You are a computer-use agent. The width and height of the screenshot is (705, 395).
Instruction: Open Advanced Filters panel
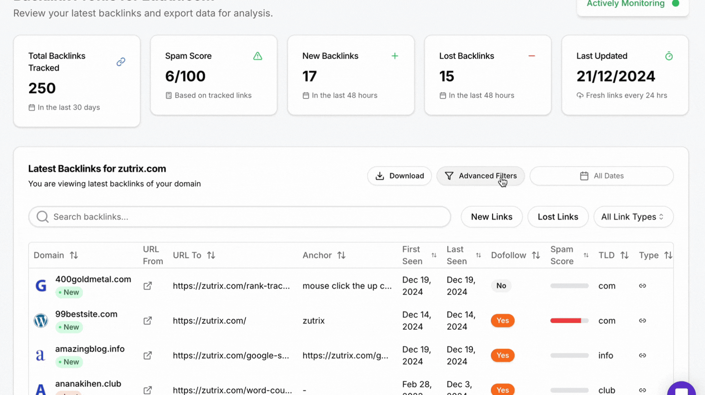click(x=480, y=176)
